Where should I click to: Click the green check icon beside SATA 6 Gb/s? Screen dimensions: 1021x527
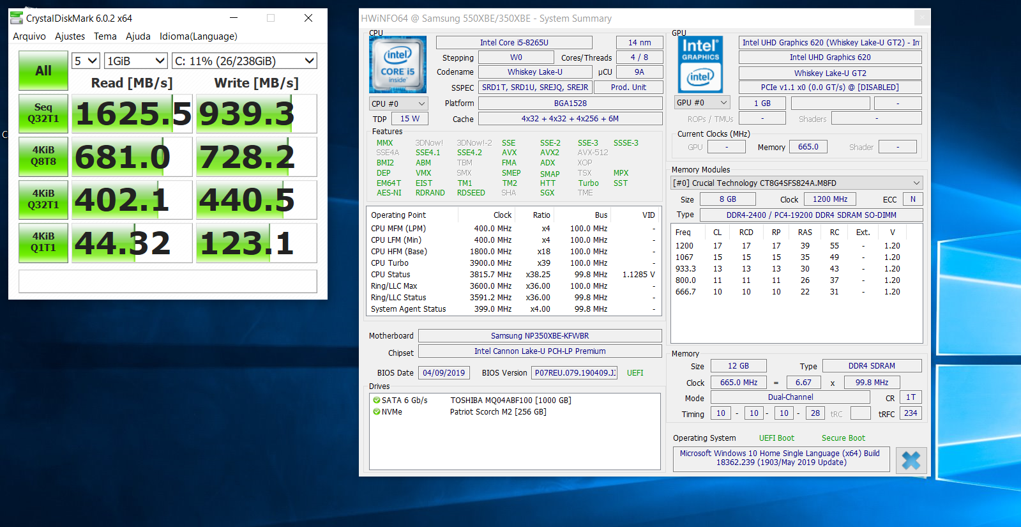click(x=377, y=401)
